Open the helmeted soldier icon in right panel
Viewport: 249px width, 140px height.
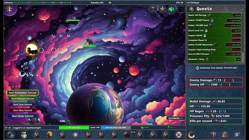(x=225, y=135)
